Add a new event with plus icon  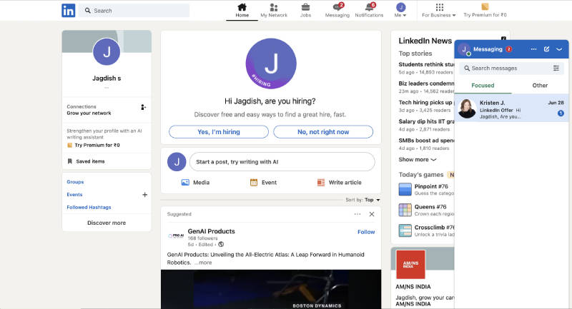[x=144, y=194]
